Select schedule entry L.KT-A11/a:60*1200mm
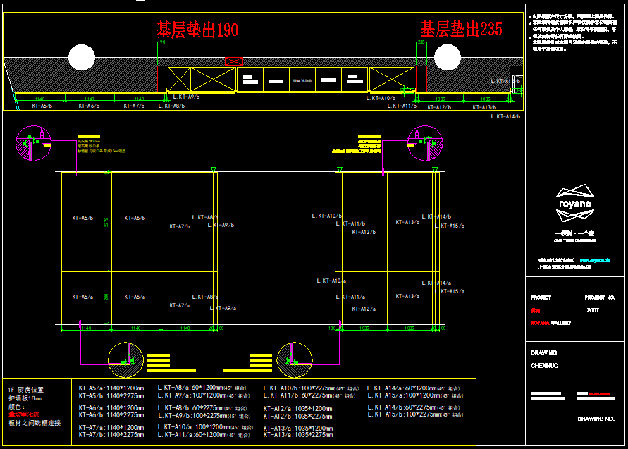This screenshot has width=628, height=449. 204,435
